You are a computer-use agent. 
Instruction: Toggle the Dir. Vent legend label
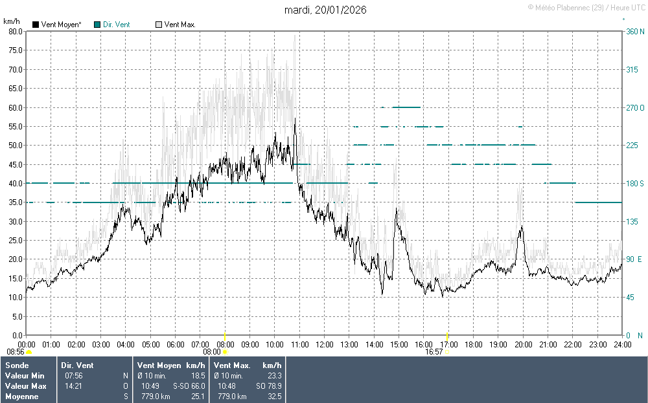tap(117, 25)
